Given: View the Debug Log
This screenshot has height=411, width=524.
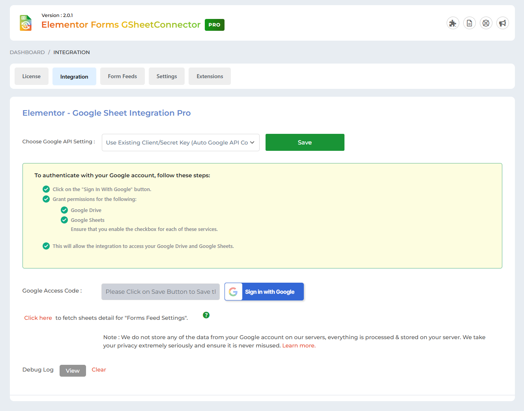Looking at the screenshot, I should point(73,371).
